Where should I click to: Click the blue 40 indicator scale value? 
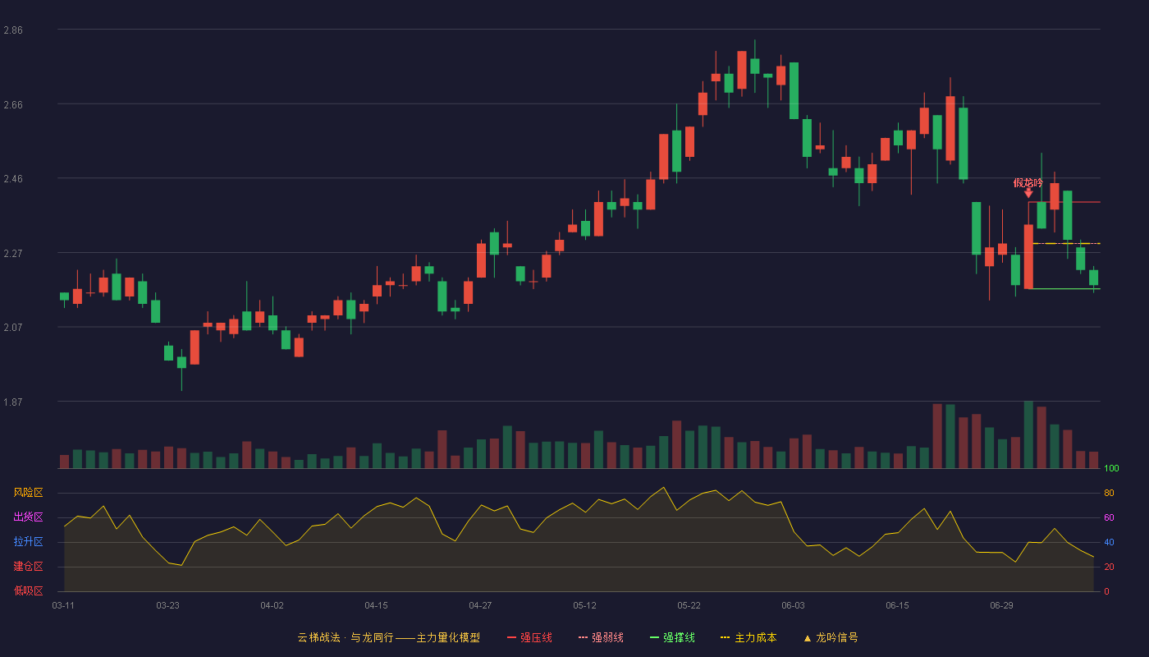(1109, 543)
